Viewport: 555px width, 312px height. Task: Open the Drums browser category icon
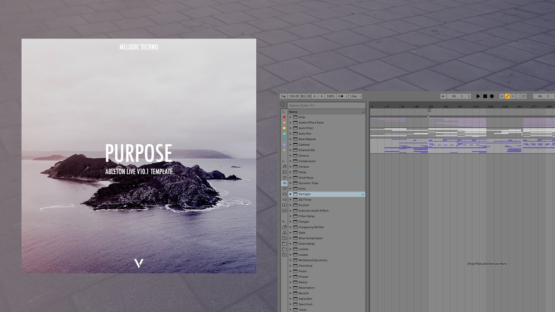[284, 172]
